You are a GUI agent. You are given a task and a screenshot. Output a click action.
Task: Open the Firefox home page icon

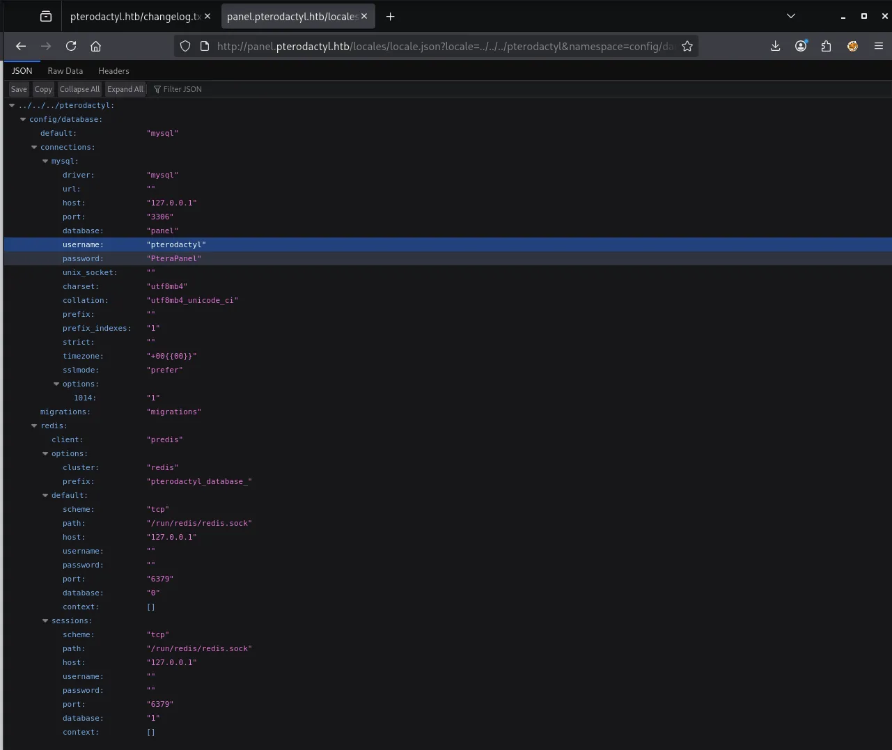(x=96, y=46)
